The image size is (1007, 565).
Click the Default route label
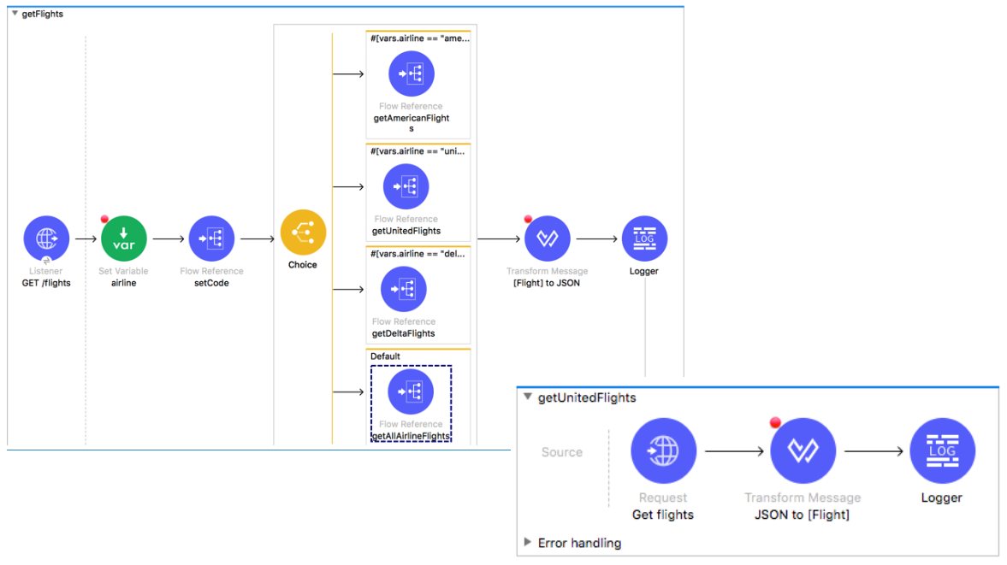[385, 356]
